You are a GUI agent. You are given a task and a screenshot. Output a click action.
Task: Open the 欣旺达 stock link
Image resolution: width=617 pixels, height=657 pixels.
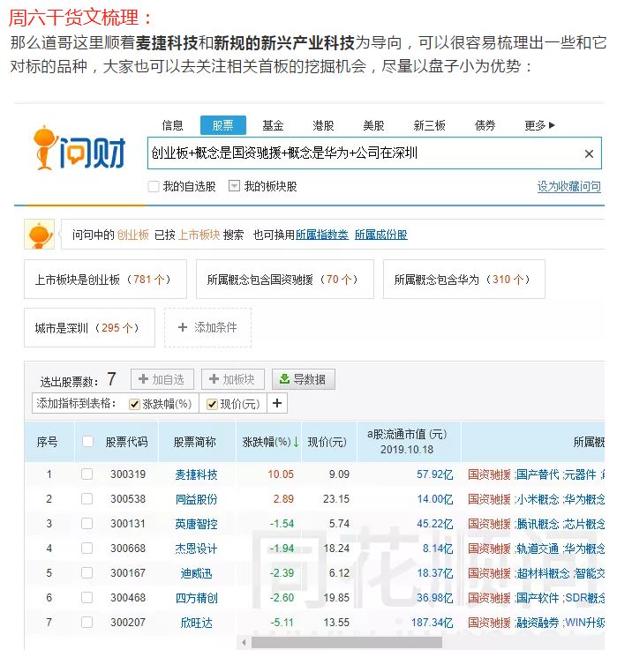click(x=196, y=623)
